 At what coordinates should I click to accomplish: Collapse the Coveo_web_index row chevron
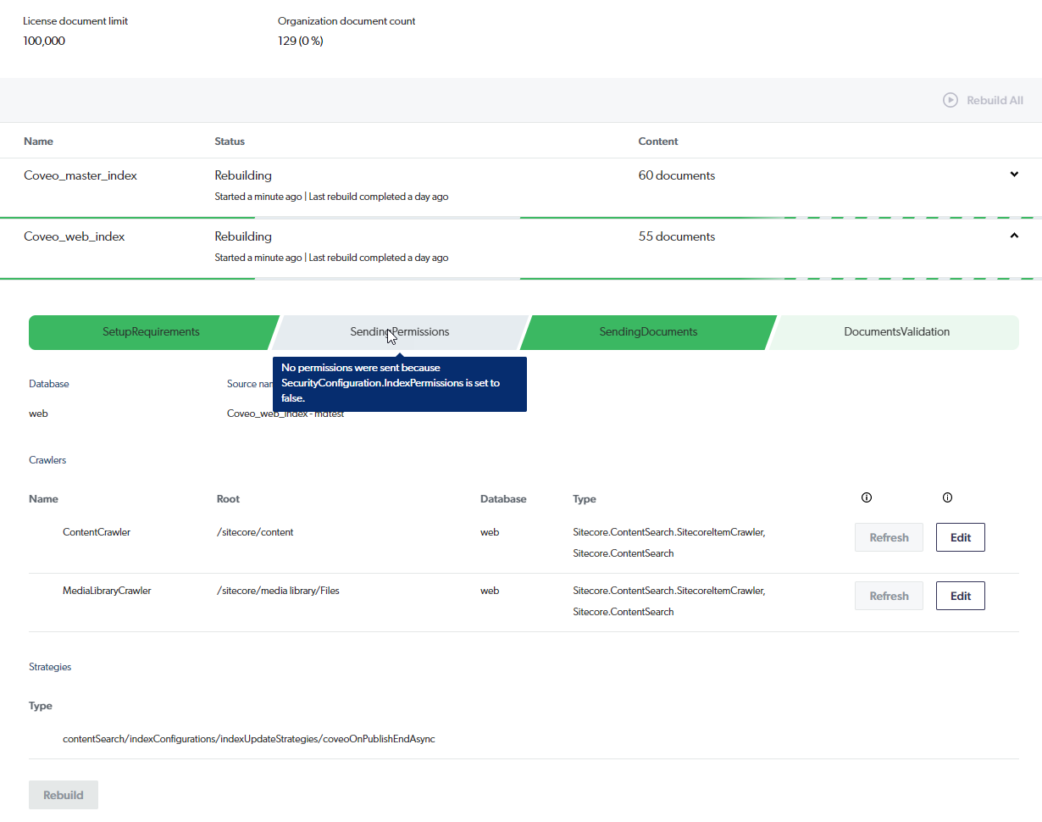[1014, 236]
